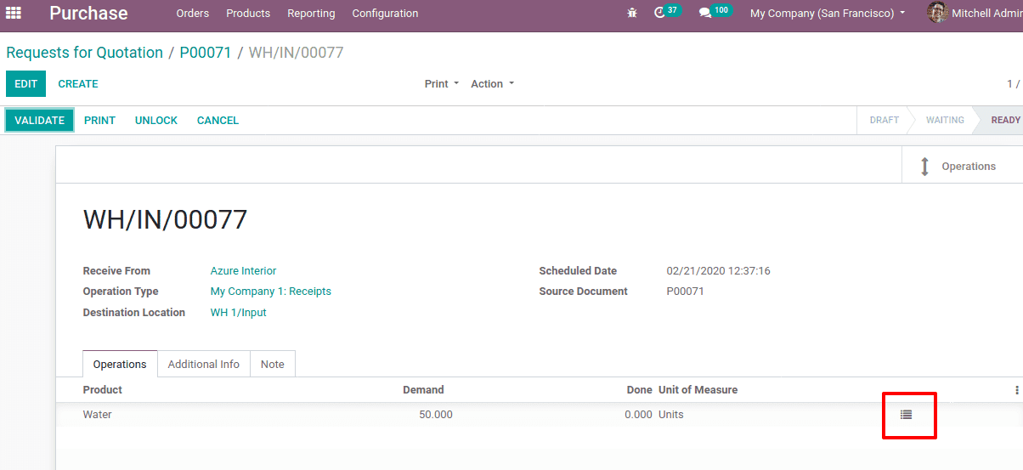This screenshot has width=1023, height=470.
Task: Click the VALIDATE button
Action: (40, 120)
